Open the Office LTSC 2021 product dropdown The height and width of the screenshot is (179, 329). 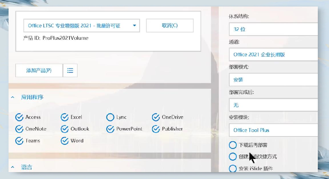[x=82, y=26]
